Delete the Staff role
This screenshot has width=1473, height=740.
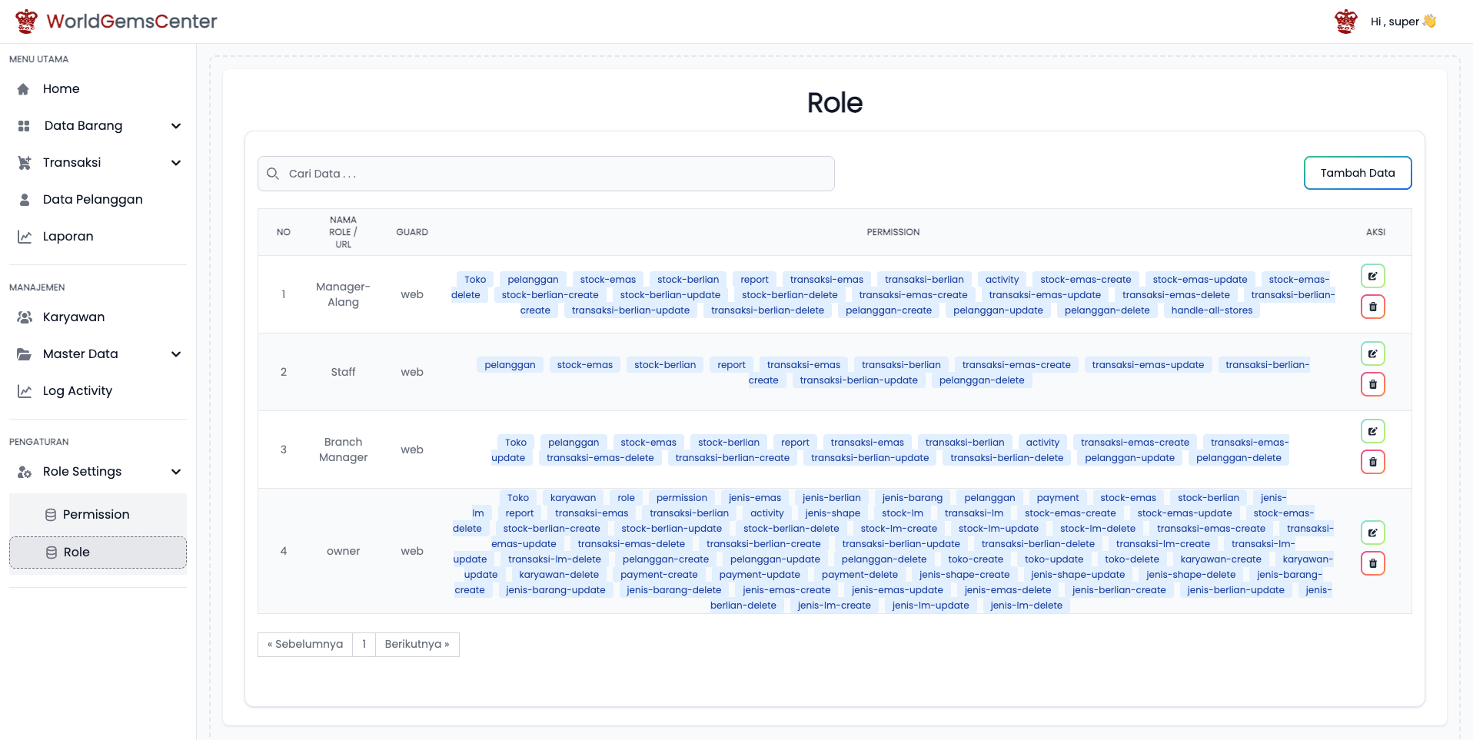pyautogui.click(x=1373, y=384)
